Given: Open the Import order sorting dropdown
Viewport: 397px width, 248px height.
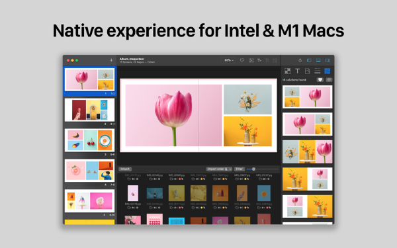Looking at the screenshot, I should tap(219, 169).
